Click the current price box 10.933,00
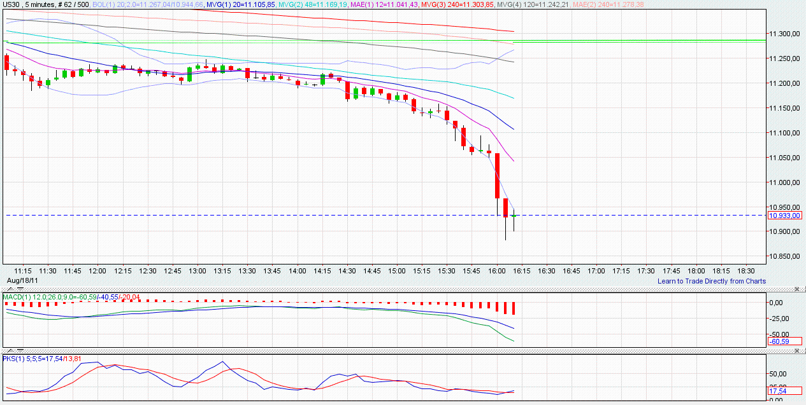Image resolution: width=806 pixels, height=405 pixels. tap(785, 216)
